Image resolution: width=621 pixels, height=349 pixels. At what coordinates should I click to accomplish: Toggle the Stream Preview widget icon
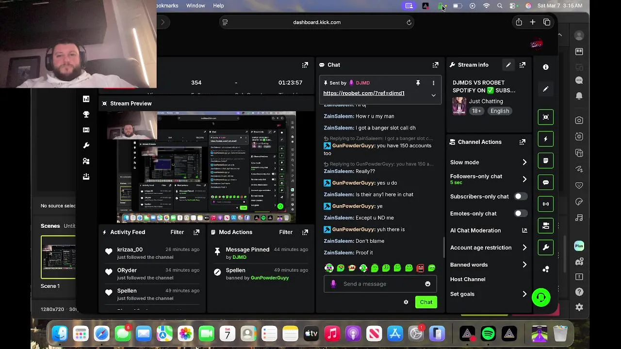coord(546,117)
